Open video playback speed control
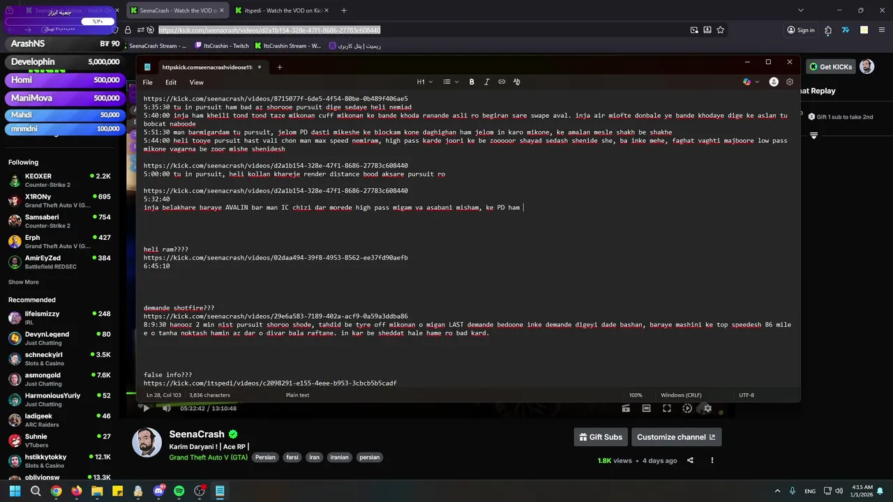 click(x=687, y=409)
